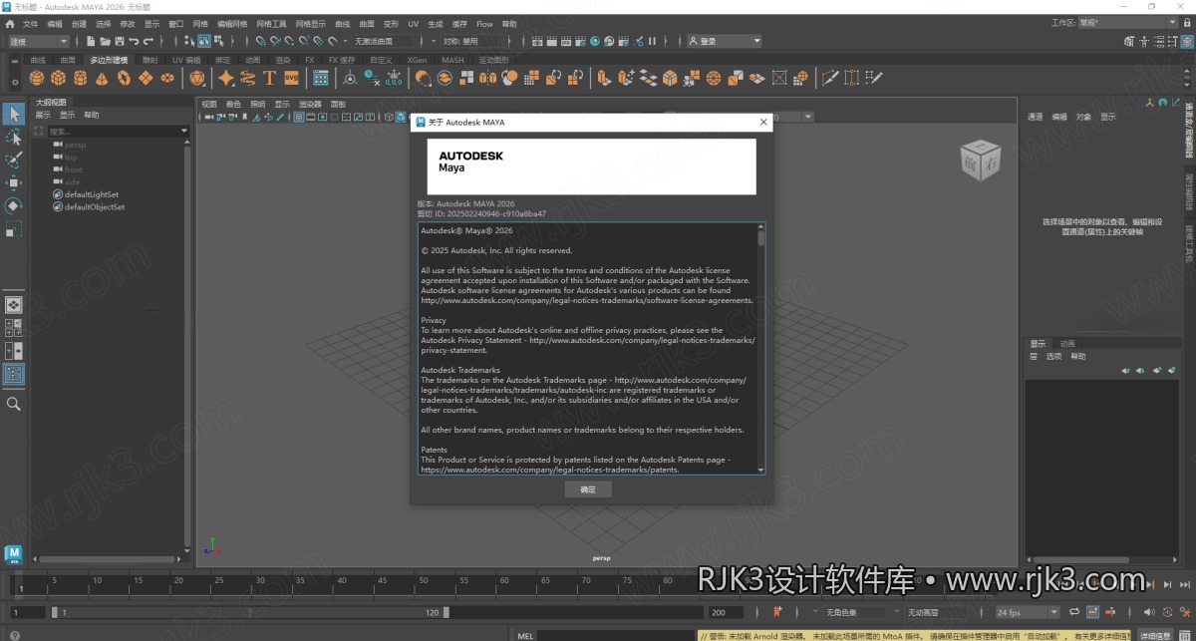The width and height of the screenshot is (1196, 641).
Task: Click the 详细信息 button in status bar
Action: pos(1155,635)
